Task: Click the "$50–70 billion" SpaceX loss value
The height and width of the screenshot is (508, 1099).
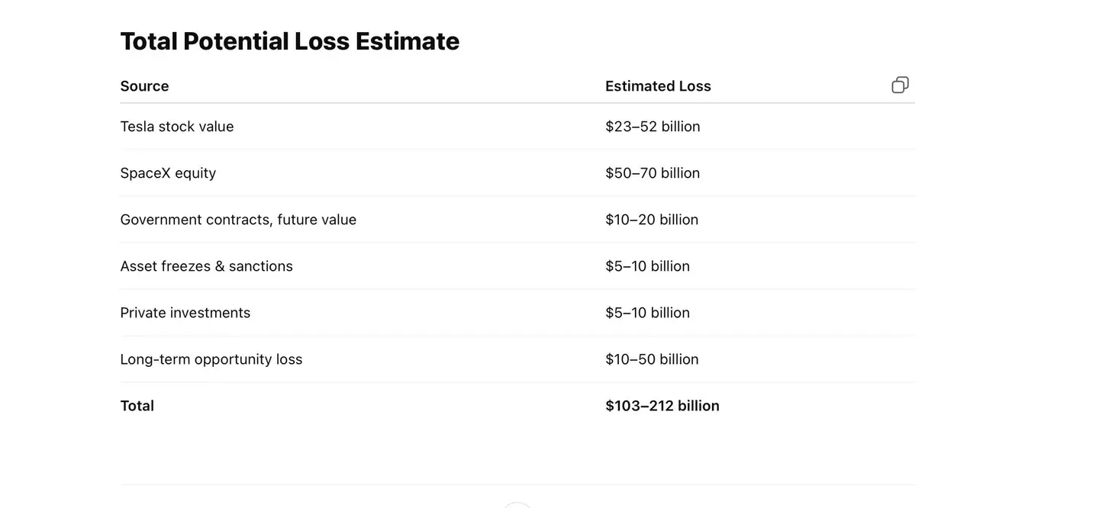Action: pyautogui.click(x=653, y=173)
